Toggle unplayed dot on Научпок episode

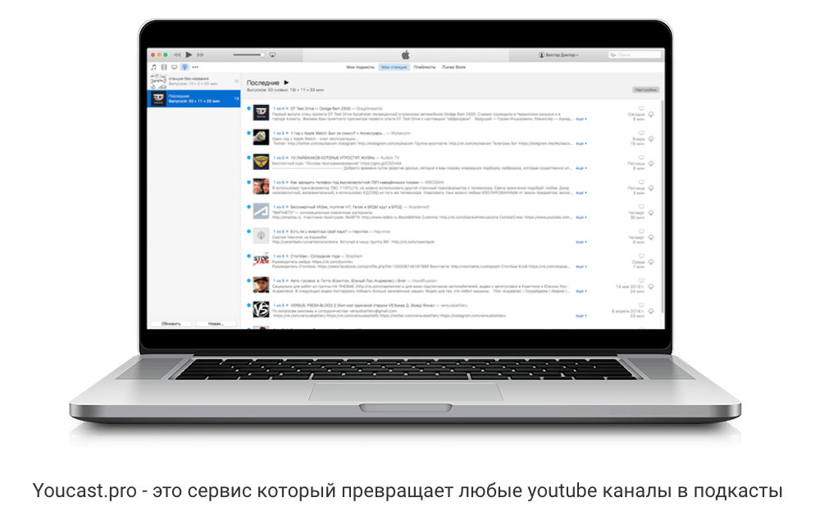[x=248, y=231]
